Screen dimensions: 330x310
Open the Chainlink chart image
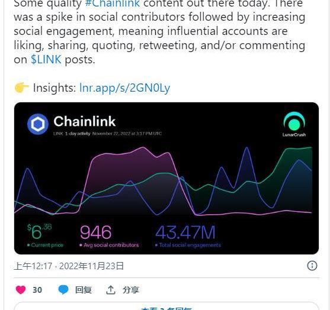click(166, 178)
